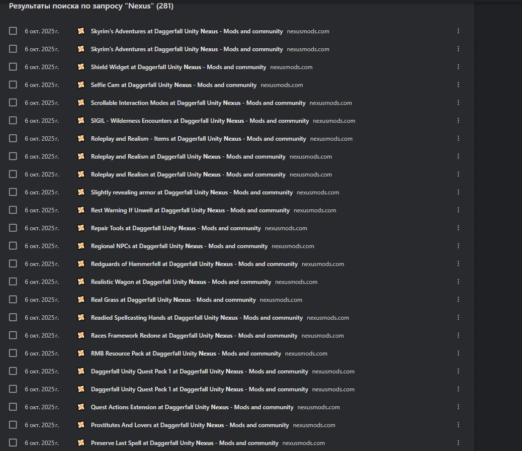Open the Readied Spellcasting Hands page link
Viewport: 522px width, 451px height.
coord(197,318)
